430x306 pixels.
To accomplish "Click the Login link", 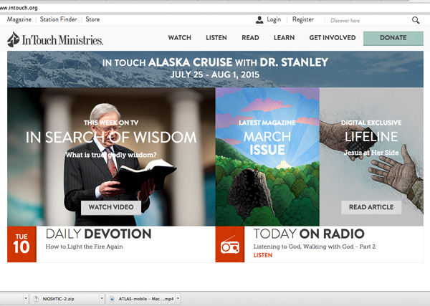I will (x=274, y=20).
